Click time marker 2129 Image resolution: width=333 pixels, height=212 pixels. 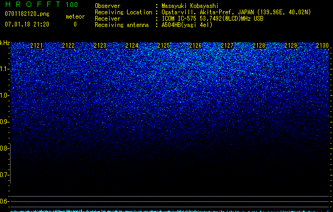pos(291,46)
